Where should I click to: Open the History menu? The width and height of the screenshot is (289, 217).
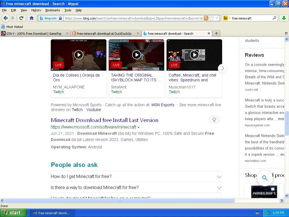(36, 10)
